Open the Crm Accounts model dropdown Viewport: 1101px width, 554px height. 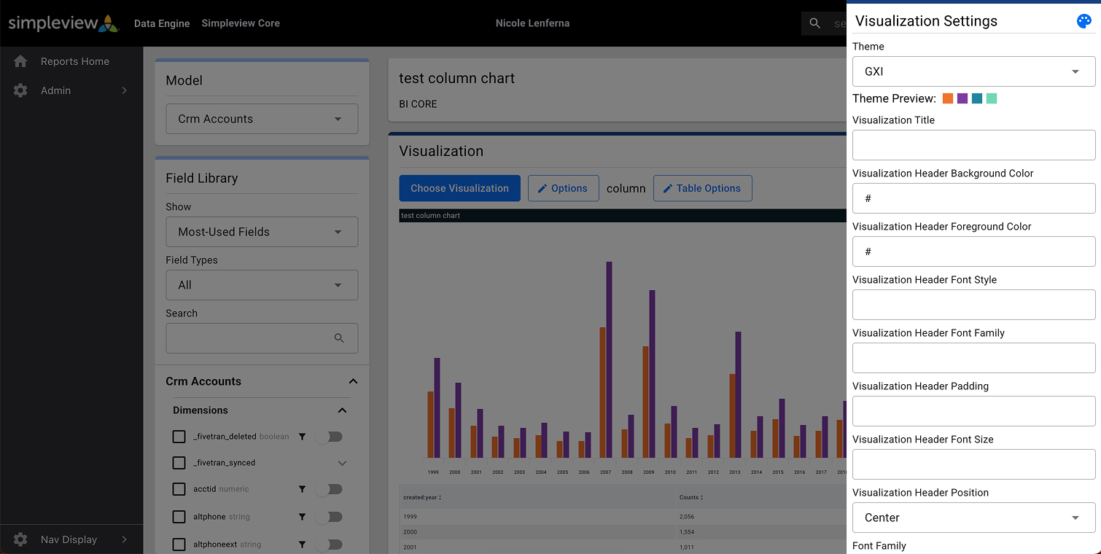click(262, 119)
